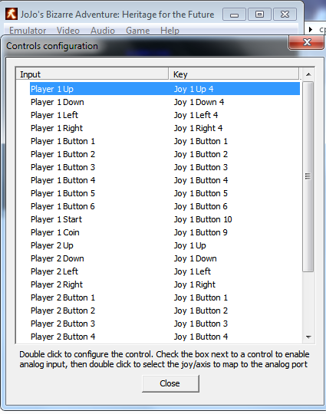Click 'Joy 1 Up' key for Player 2 Up
This screenshot has height=414, width=326.
pyautogui.click(x=190, y=245)
